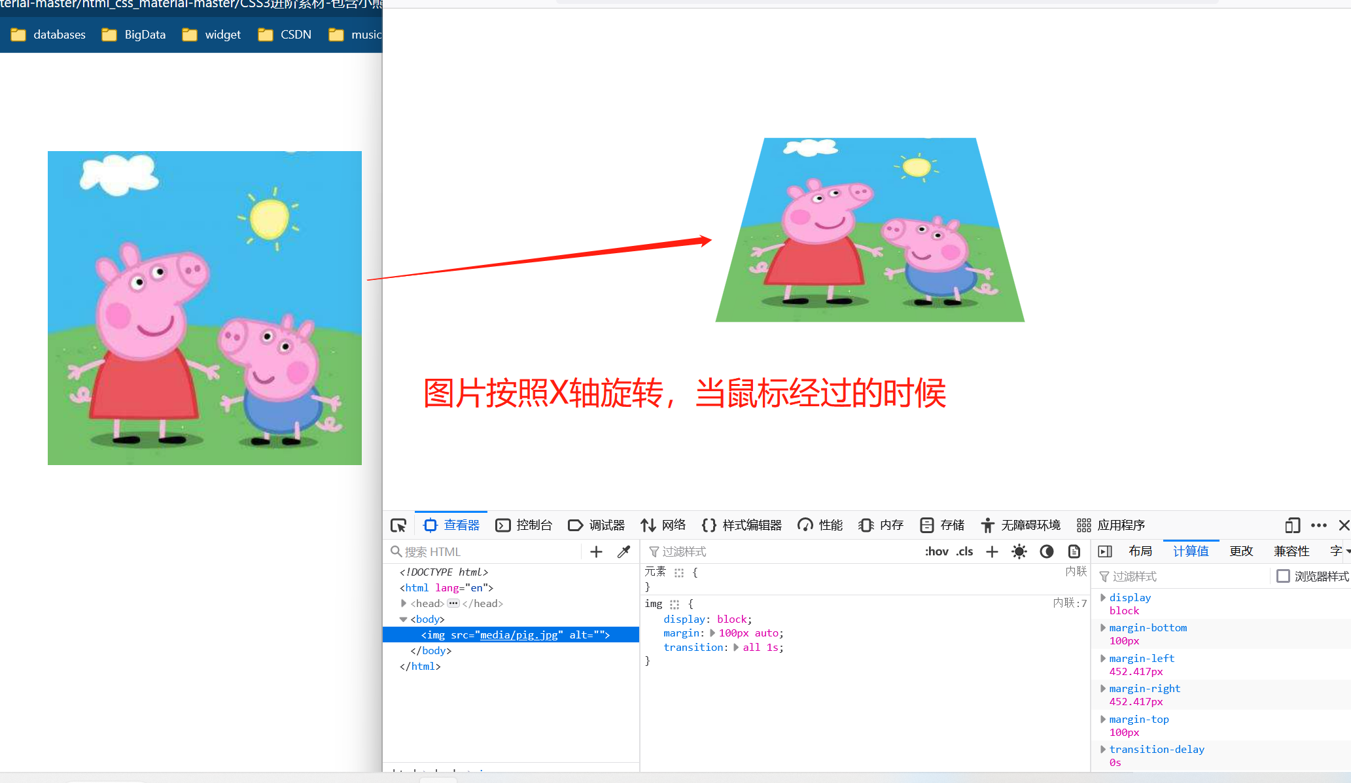This screenshot has height=783, width=1351.
Task: Enable the 浏览器样式 checkbox
Action: 1283,576
